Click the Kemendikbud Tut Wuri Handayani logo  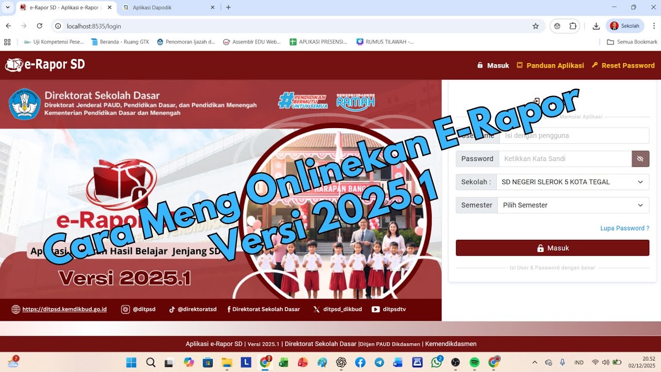tap(24, 103)
